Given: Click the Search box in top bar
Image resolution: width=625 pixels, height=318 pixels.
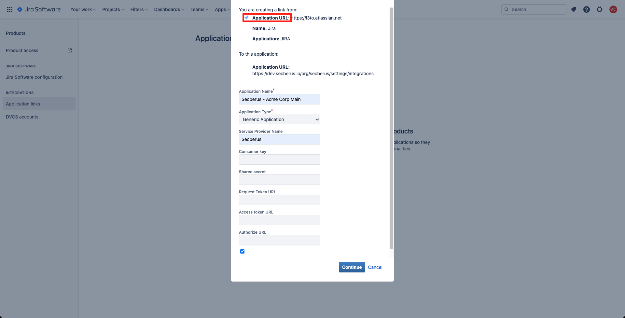Looking at the screenshot, I should click(x=534, y=9).
